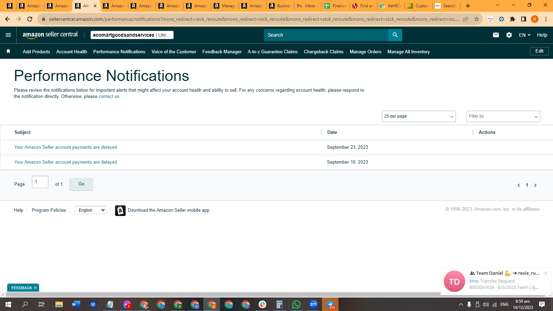
Task: Expand the EN language selector
Action: click(525, 35)
